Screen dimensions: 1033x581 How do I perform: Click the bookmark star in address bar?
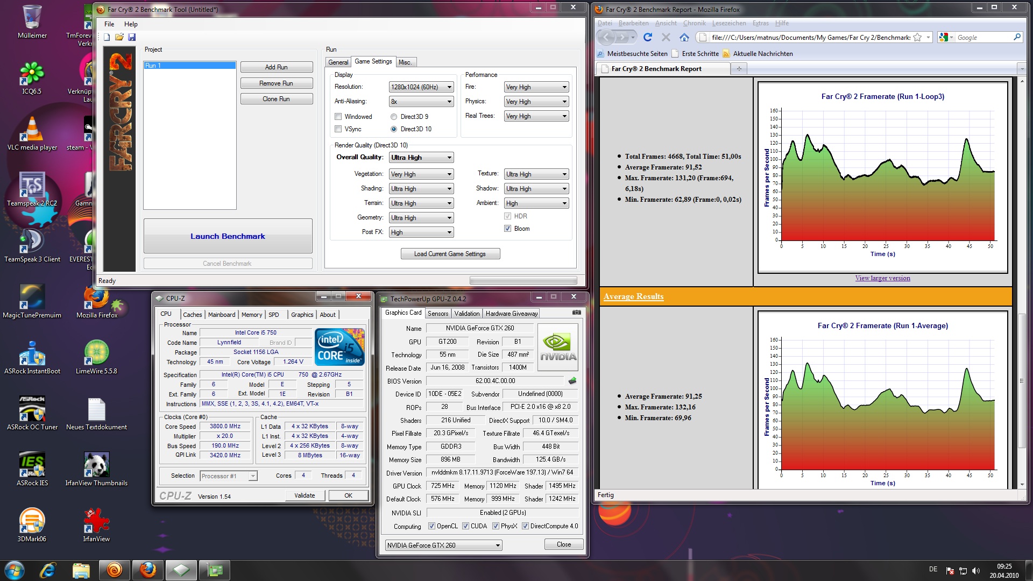[x=918, y=37]
